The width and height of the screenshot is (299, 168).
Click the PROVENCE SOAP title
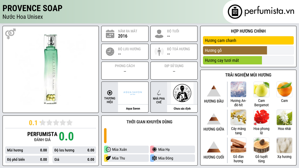32,8
